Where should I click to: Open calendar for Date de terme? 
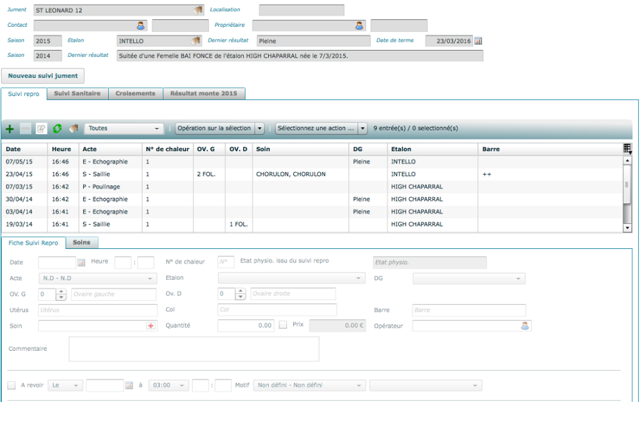click(478, 41)
